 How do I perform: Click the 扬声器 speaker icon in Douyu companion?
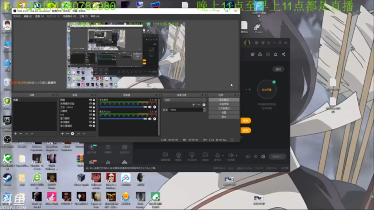230,156
